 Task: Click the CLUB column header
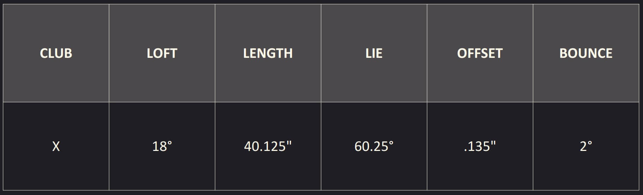click(x=56, y=53)
